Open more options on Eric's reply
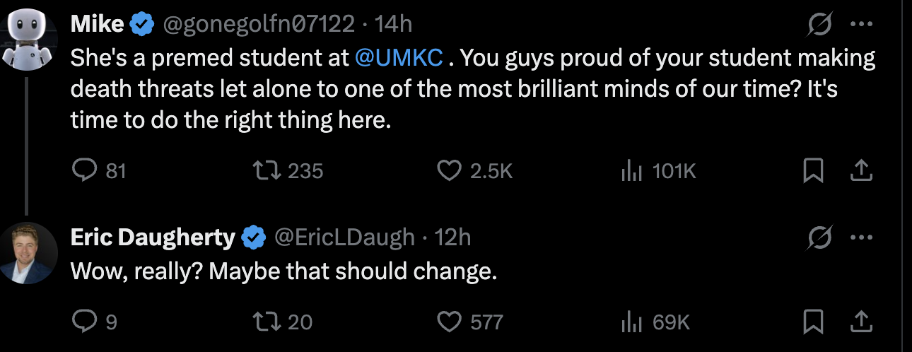Viewport: 912px width, 352px height. (x=861, y=237)
